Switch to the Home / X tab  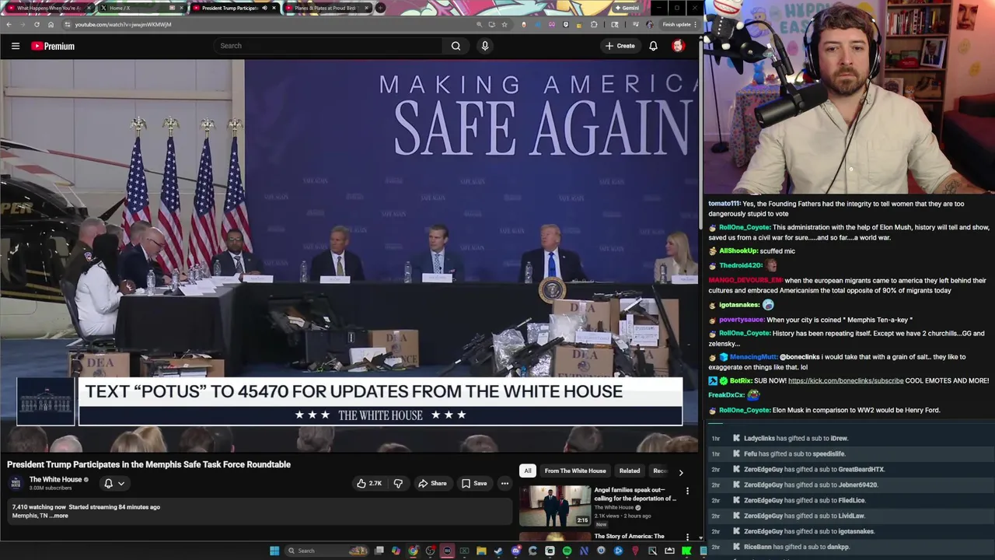point(140,8)
